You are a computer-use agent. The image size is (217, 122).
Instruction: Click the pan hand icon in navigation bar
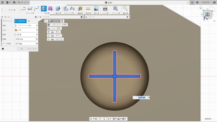click(x=100, y=119)
